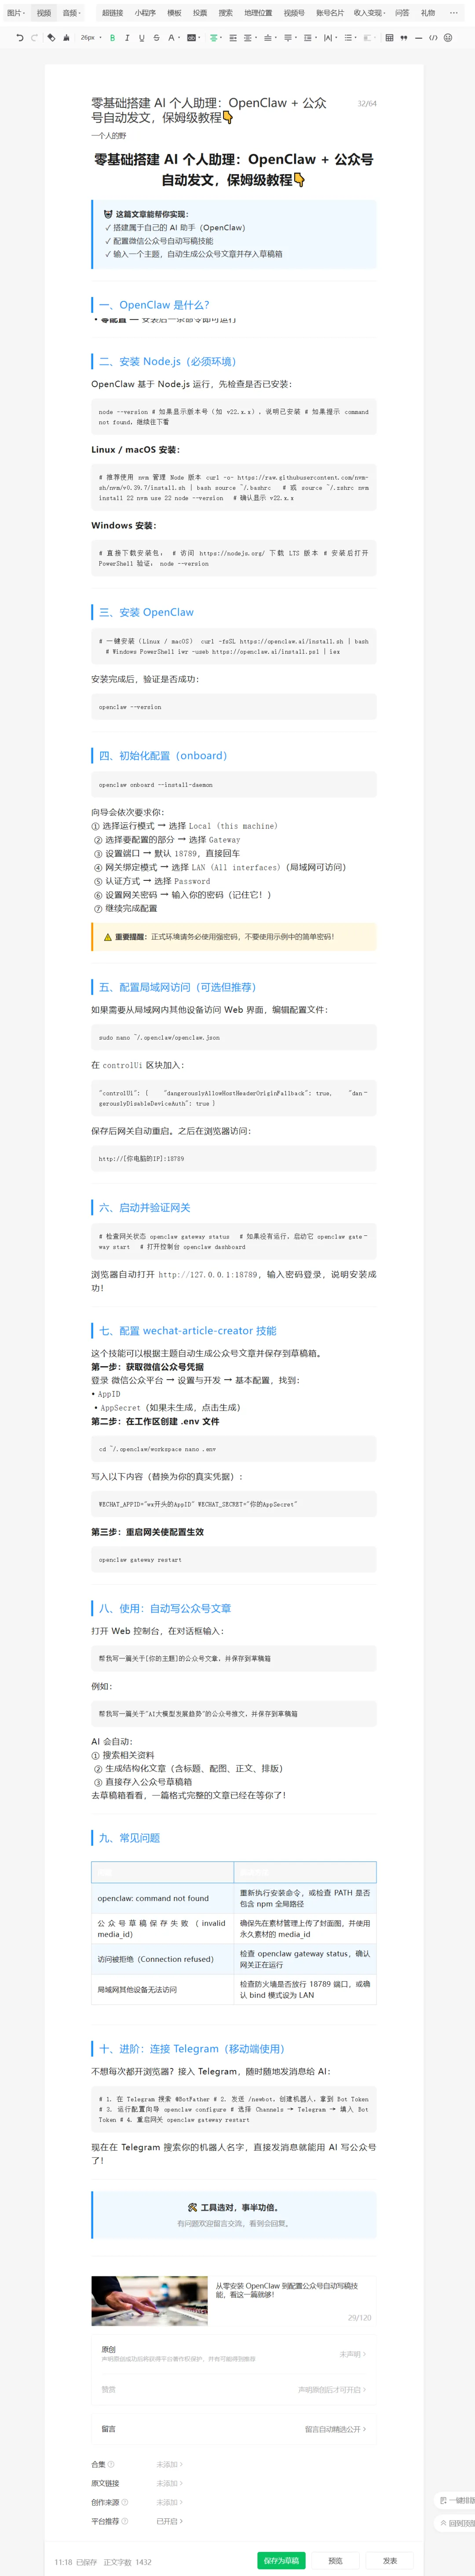475x2576 pixels.
Task: Click the 小程序 menu item
Action: click(x=145, y=13)
